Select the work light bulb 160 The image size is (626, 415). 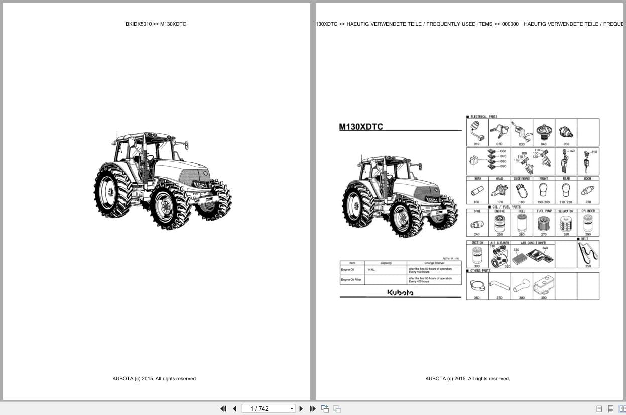[x=477, y=192]
